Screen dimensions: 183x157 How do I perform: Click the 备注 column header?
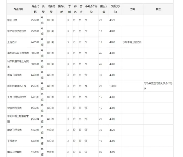pyautogui.click(x=158, y=9)
